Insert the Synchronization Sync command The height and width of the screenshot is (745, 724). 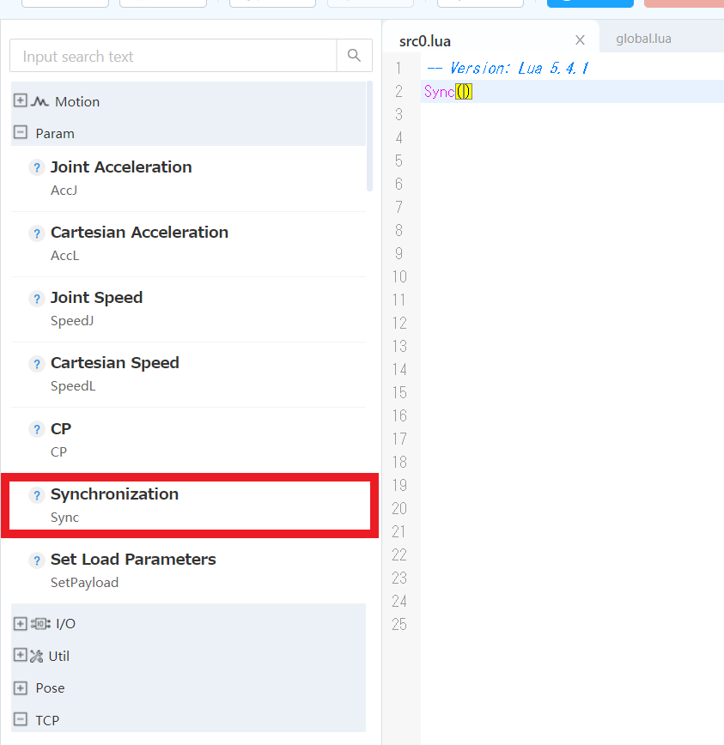tap(190, 506)
